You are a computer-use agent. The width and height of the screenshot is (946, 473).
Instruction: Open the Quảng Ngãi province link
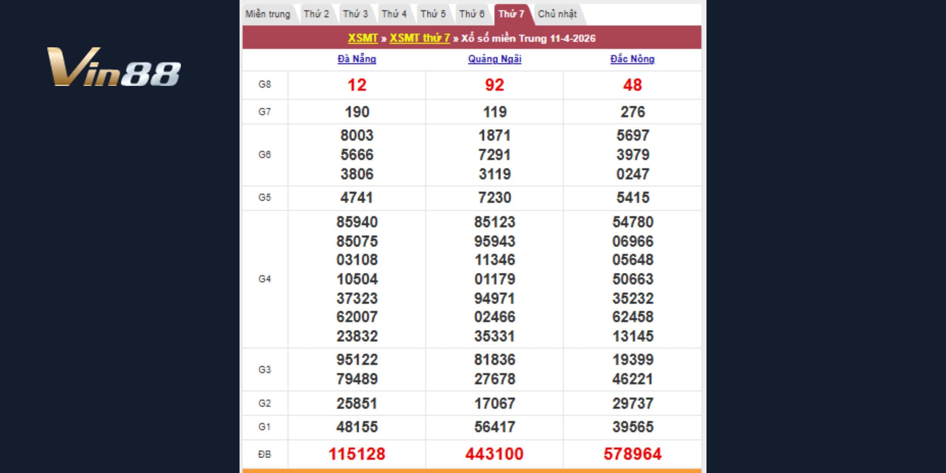tap(495, 59)
